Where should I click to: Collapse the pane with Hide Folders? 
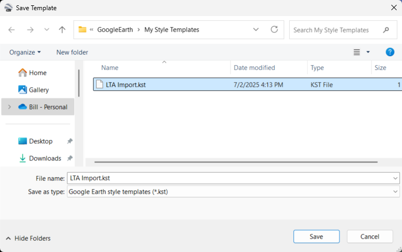28,239
